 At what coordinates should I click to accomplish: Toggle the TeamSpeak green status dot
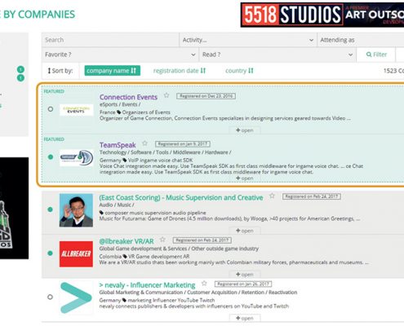tap(51, 157)
